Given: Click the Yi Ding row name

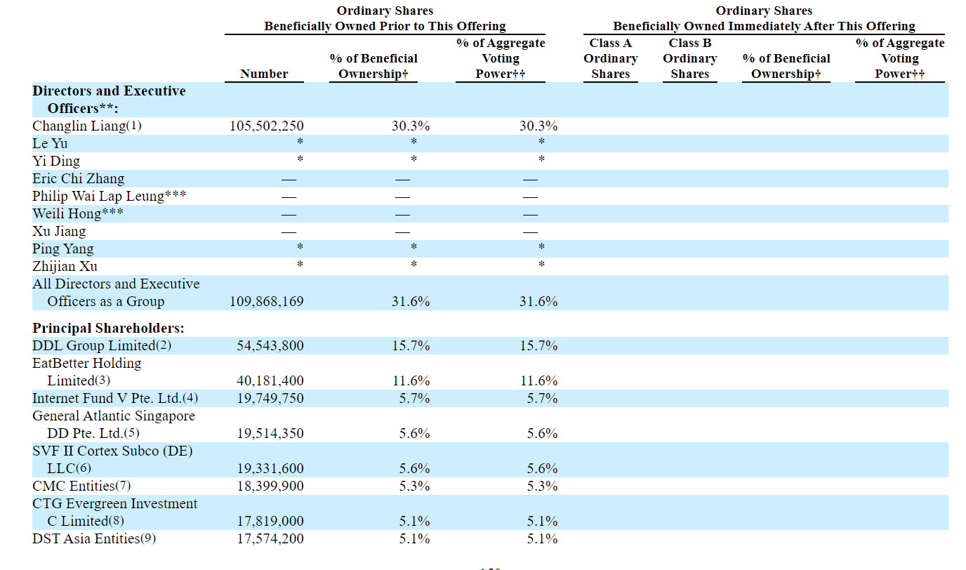Looking at the screenshot, I should [56, 161].
